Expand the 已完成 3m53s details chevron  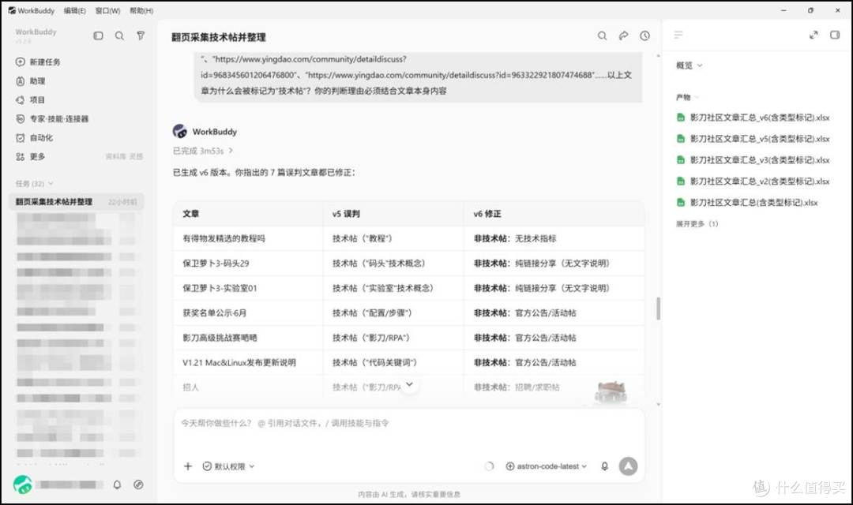(x=231, y=151)
